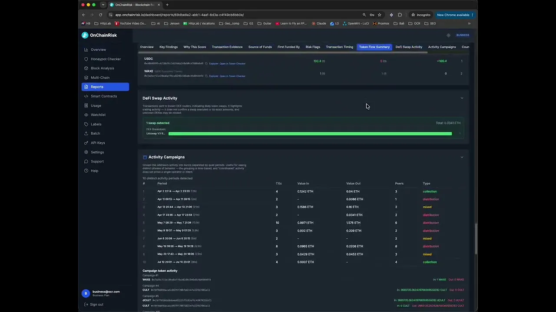
Task: Copy the USDC contract address icon
Action: [206, 64]
